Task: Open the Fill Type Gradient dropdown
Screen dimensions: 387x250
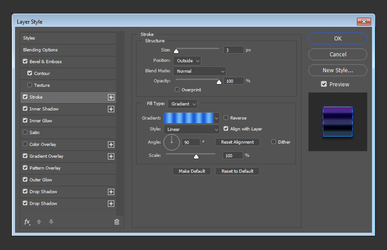Action: (x=183, y=104)
